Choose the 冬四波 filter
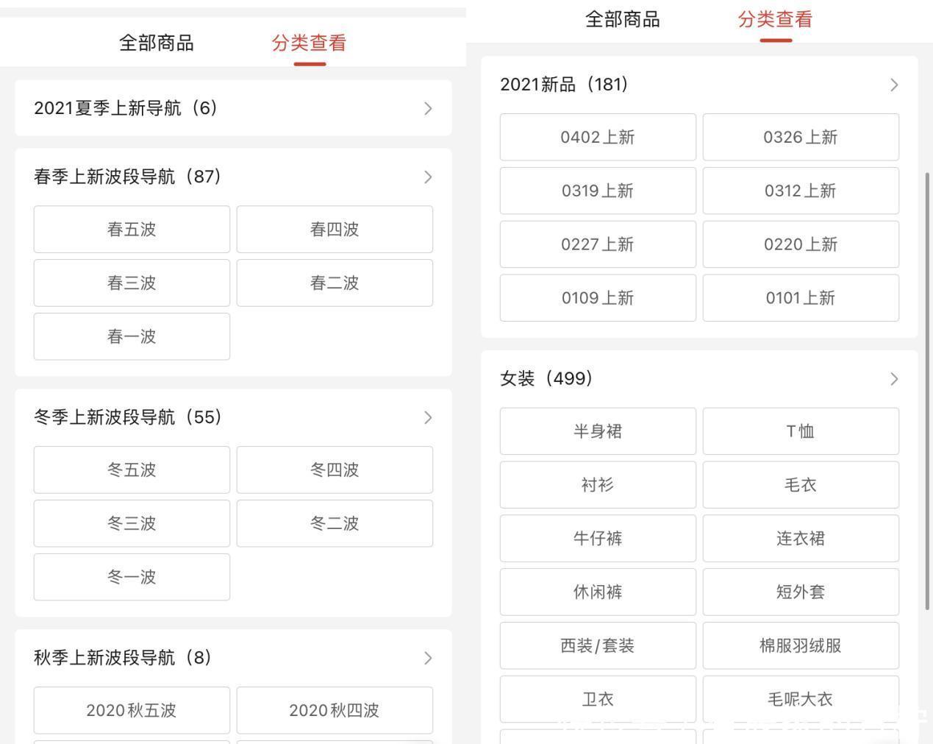The image size is (933, 744). (x=334, y=470)
